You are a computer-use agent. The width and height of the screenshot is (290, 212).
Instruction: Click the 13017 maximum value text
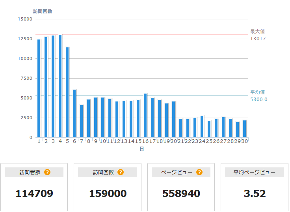pyautogui.click(x=258, y=39)
